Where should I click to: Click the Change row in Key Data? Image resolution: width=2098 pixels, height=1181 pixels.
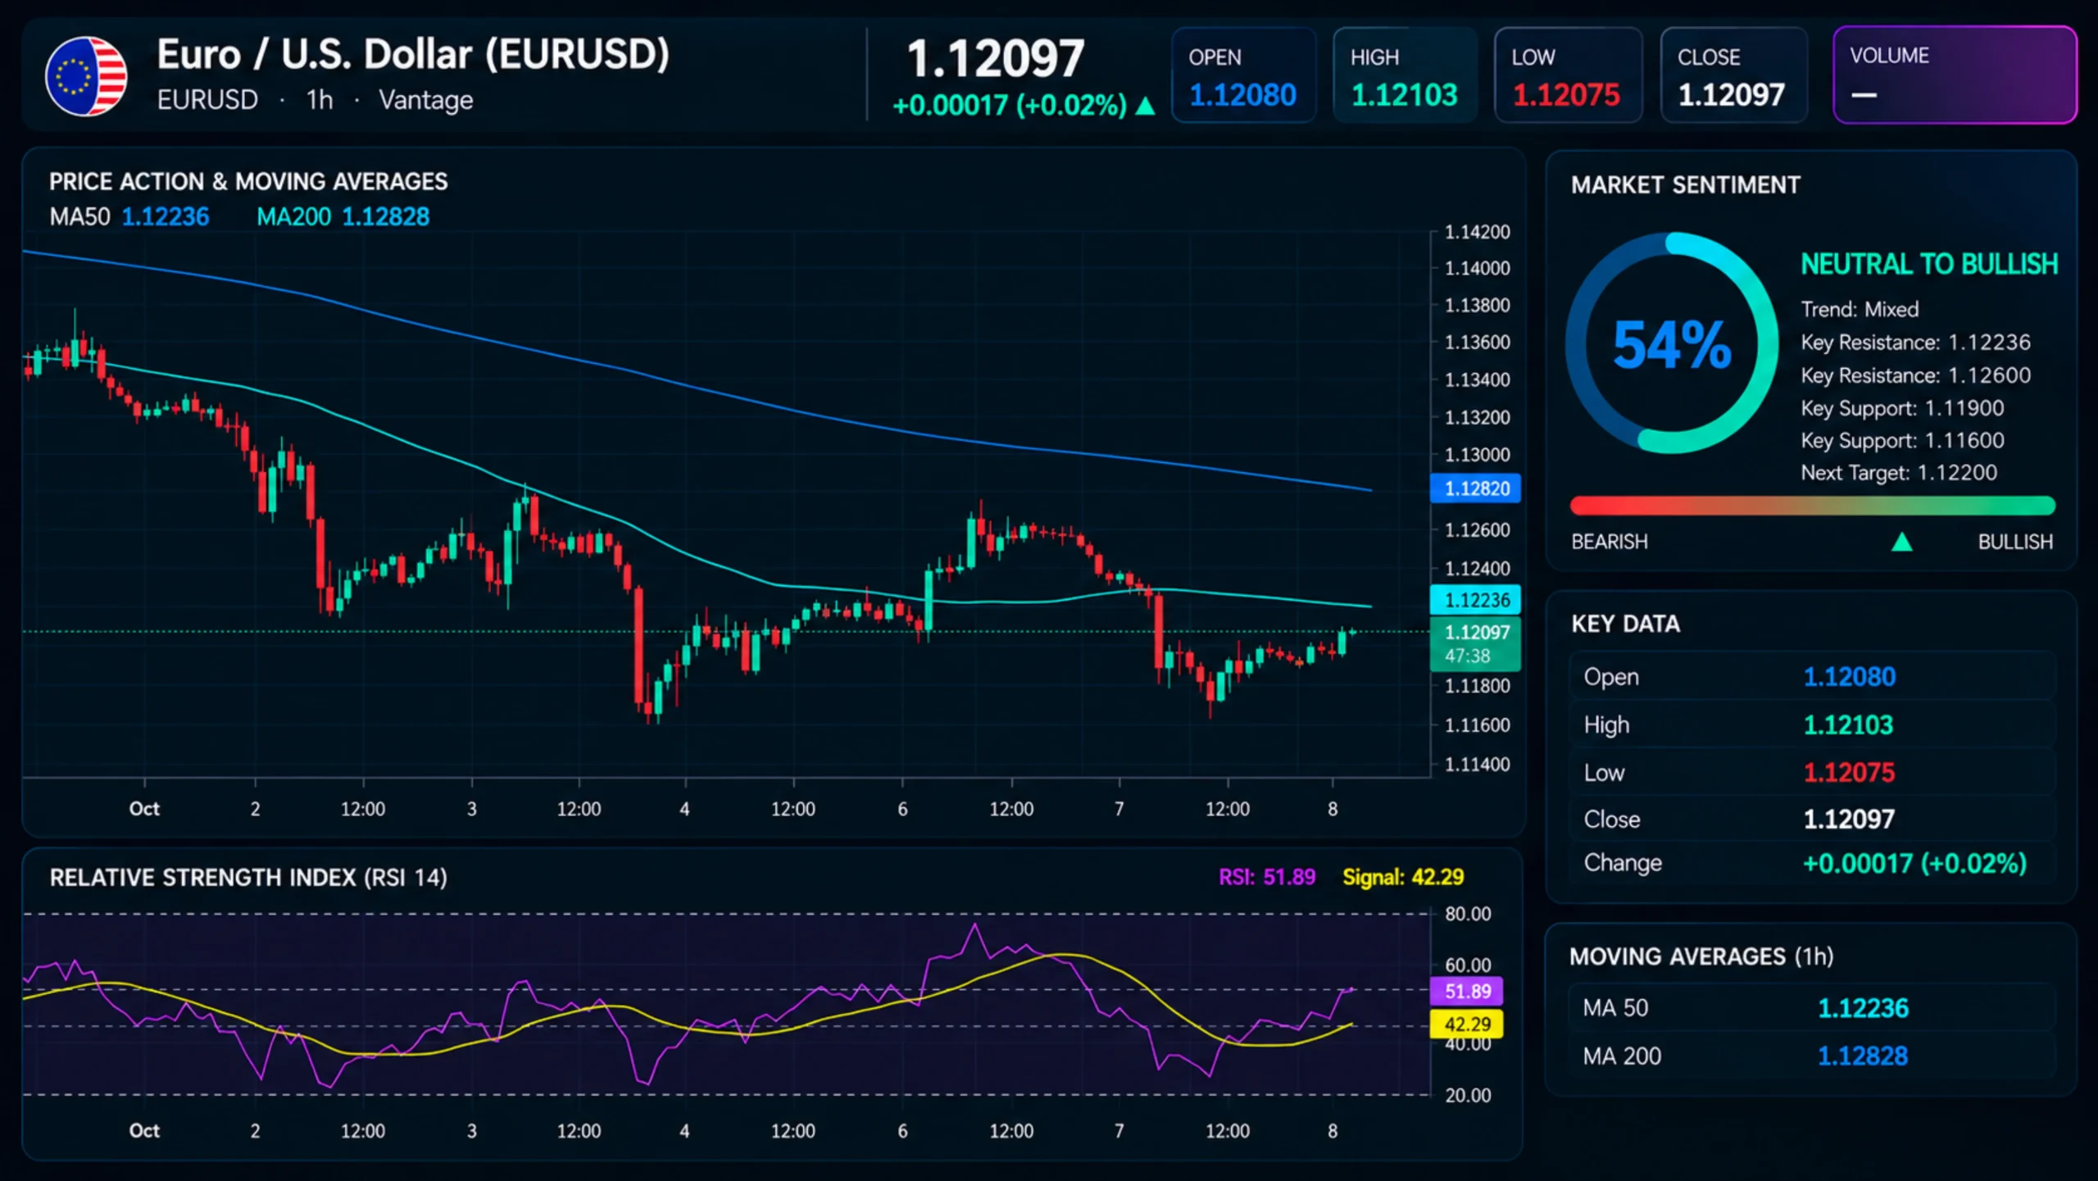pyautogui.click(x=1812, y=863)
